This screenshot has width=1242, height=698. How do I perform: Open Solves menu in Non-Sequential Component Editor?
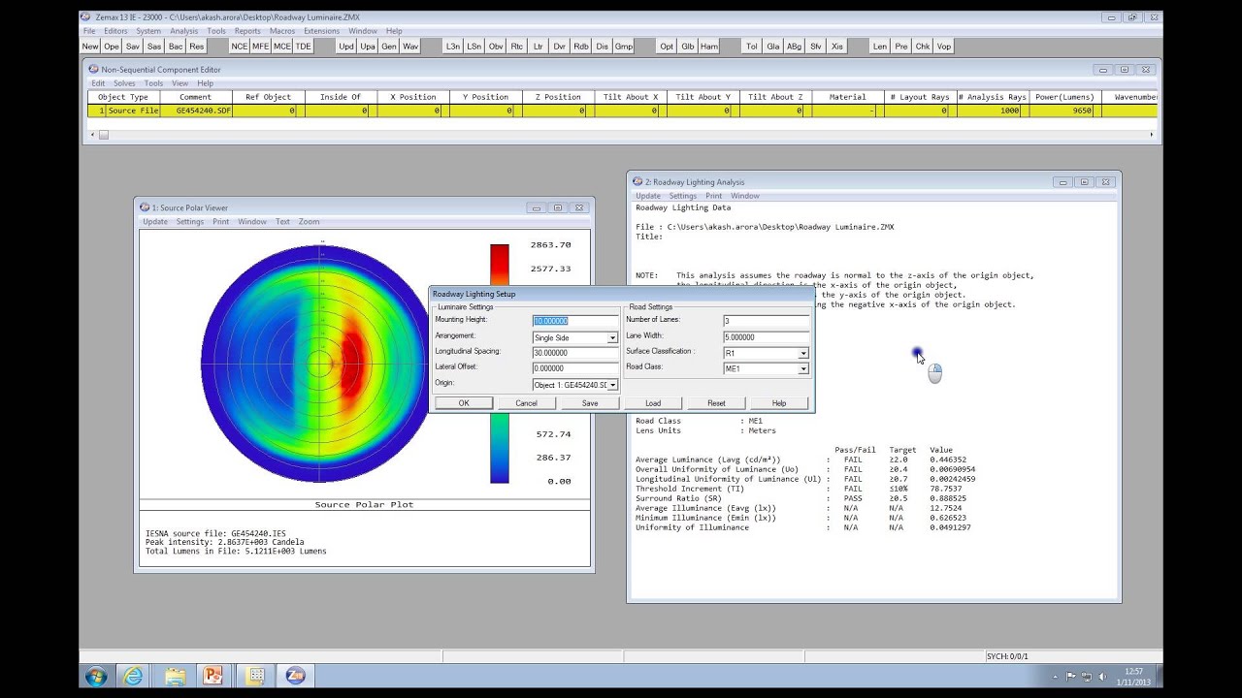(124, 83)
